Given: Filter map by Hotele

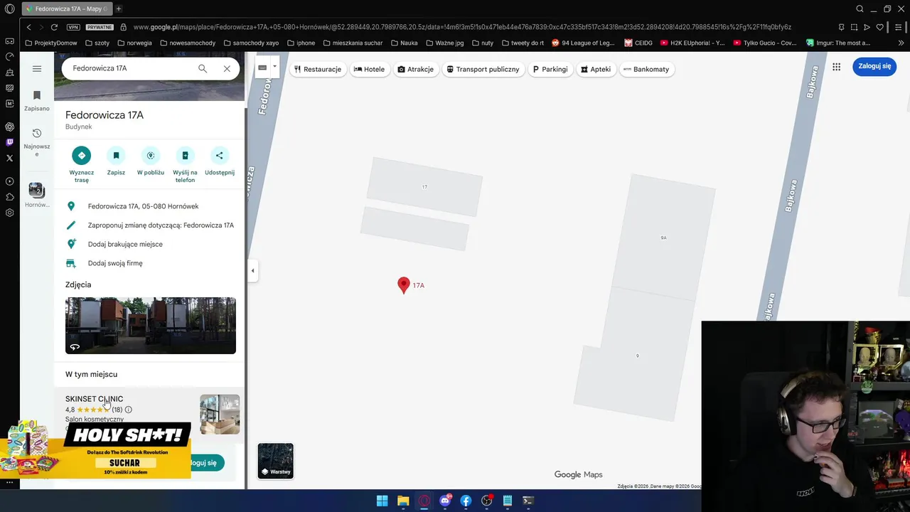Looking at the screenshot, I should [370, 70].
